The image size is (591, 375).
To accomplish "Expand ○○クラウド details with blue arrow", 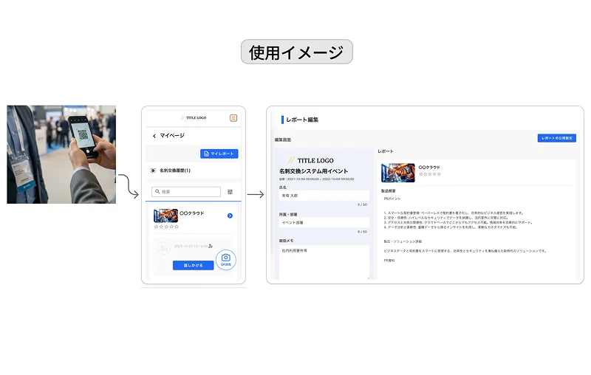I will [230, 216].
